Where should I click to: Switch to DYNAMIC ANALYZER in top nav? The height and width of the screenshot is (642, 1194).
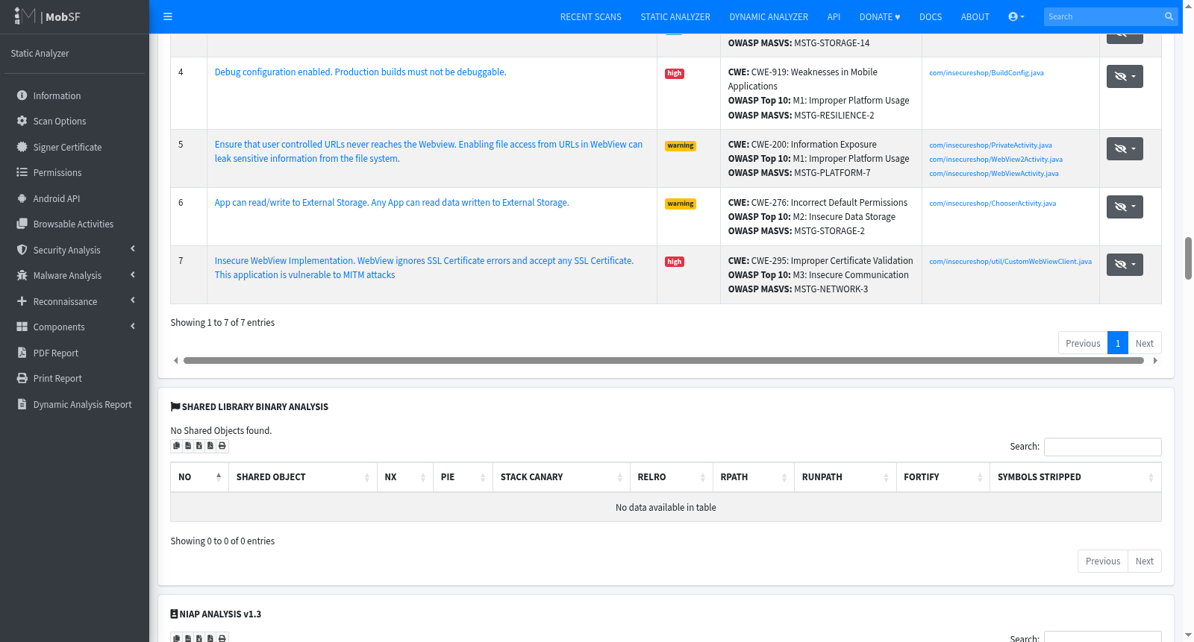pyautogui.click(x=769, y=16)
